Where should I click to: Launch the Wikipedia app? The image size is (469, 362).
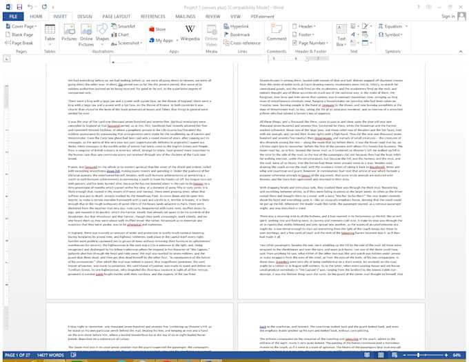(x=190, y=32)
